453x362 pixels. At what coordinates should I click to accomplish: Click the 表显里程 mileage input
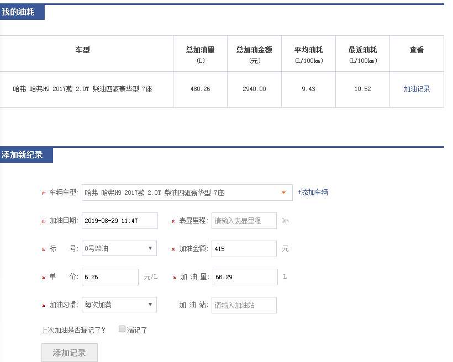pyautogui.click(x=244, y=221)
